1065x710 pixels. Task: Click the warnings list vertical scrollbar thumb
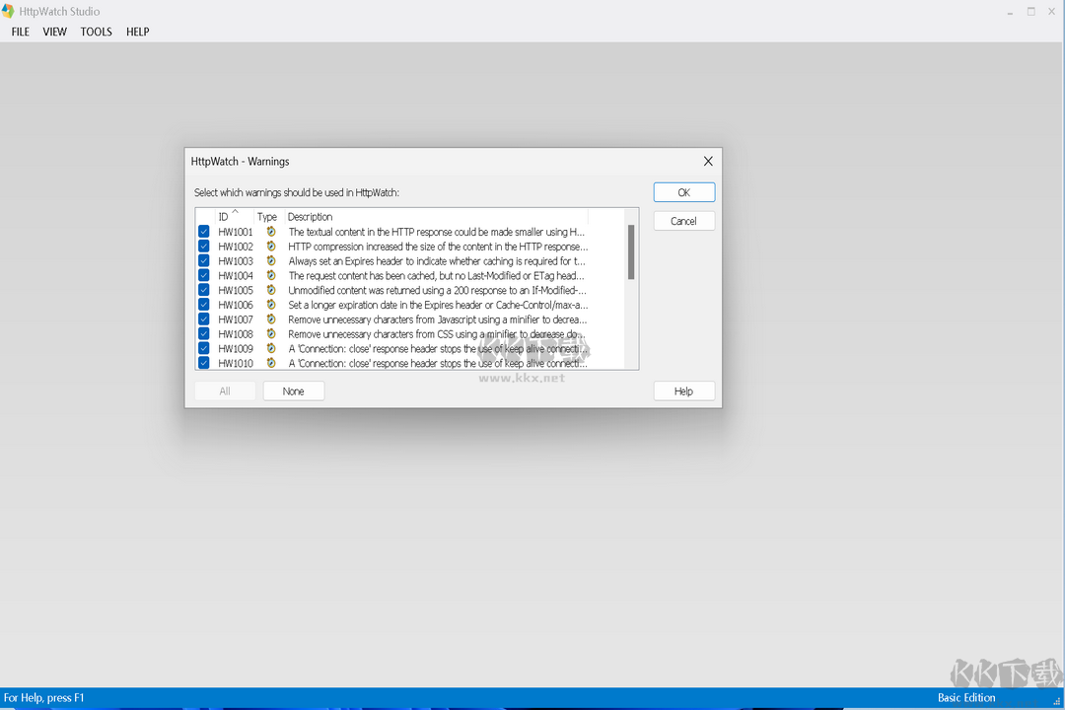point(631,252)
